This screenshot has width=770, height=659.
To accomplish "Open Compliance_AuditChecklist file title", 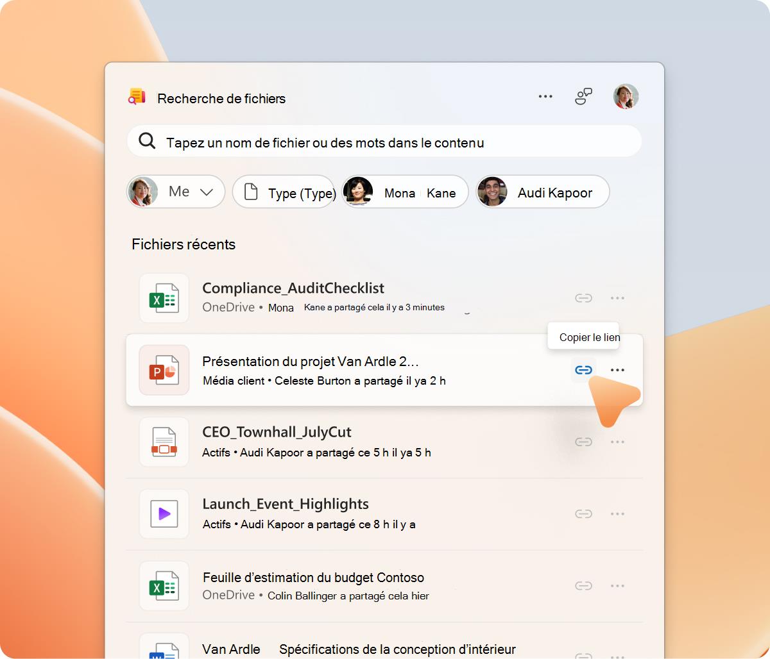I will (x=293, y=288).
